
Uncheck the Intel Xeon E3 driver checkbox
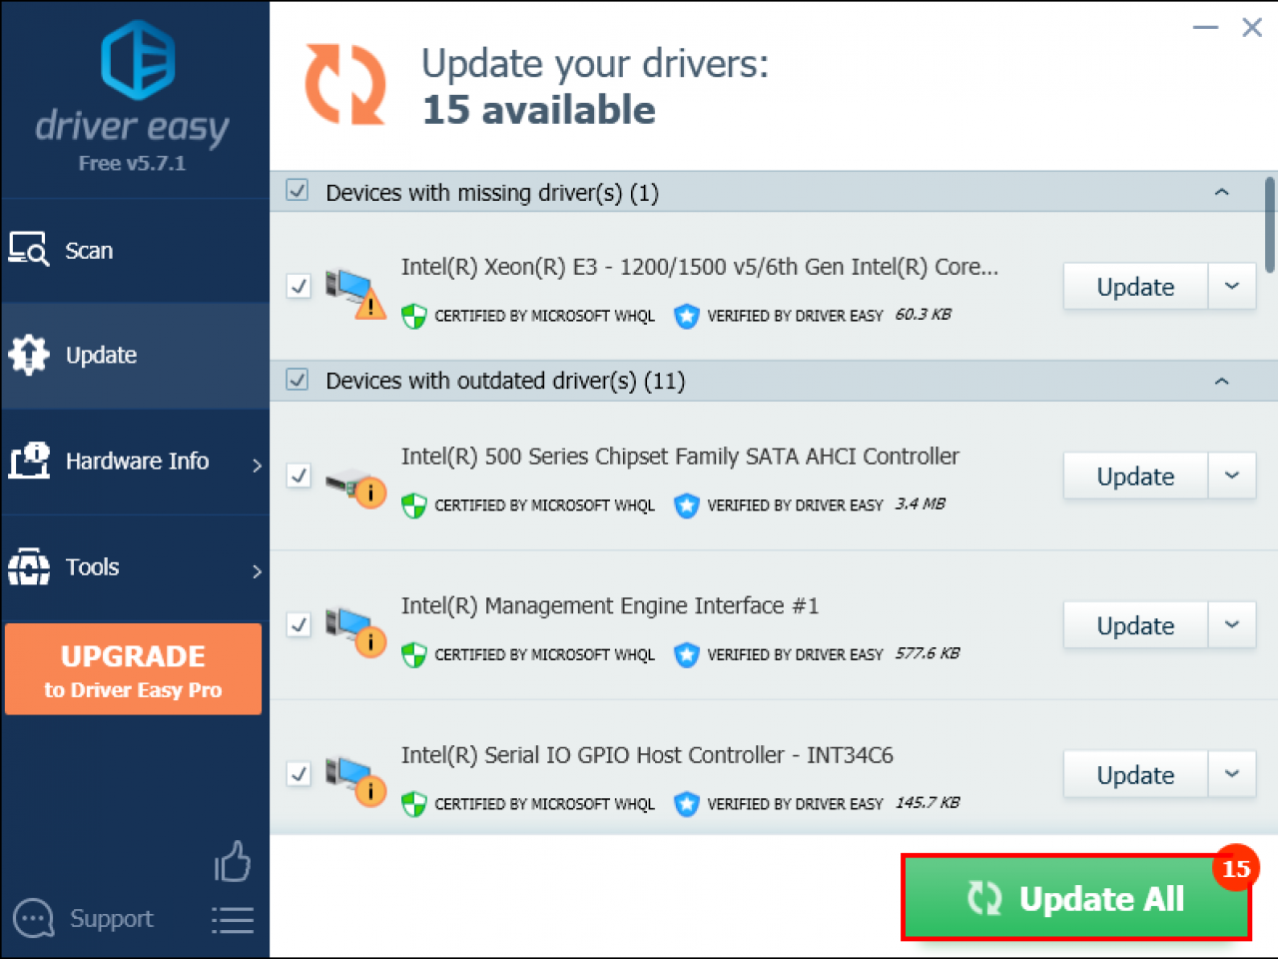(298, 286)
